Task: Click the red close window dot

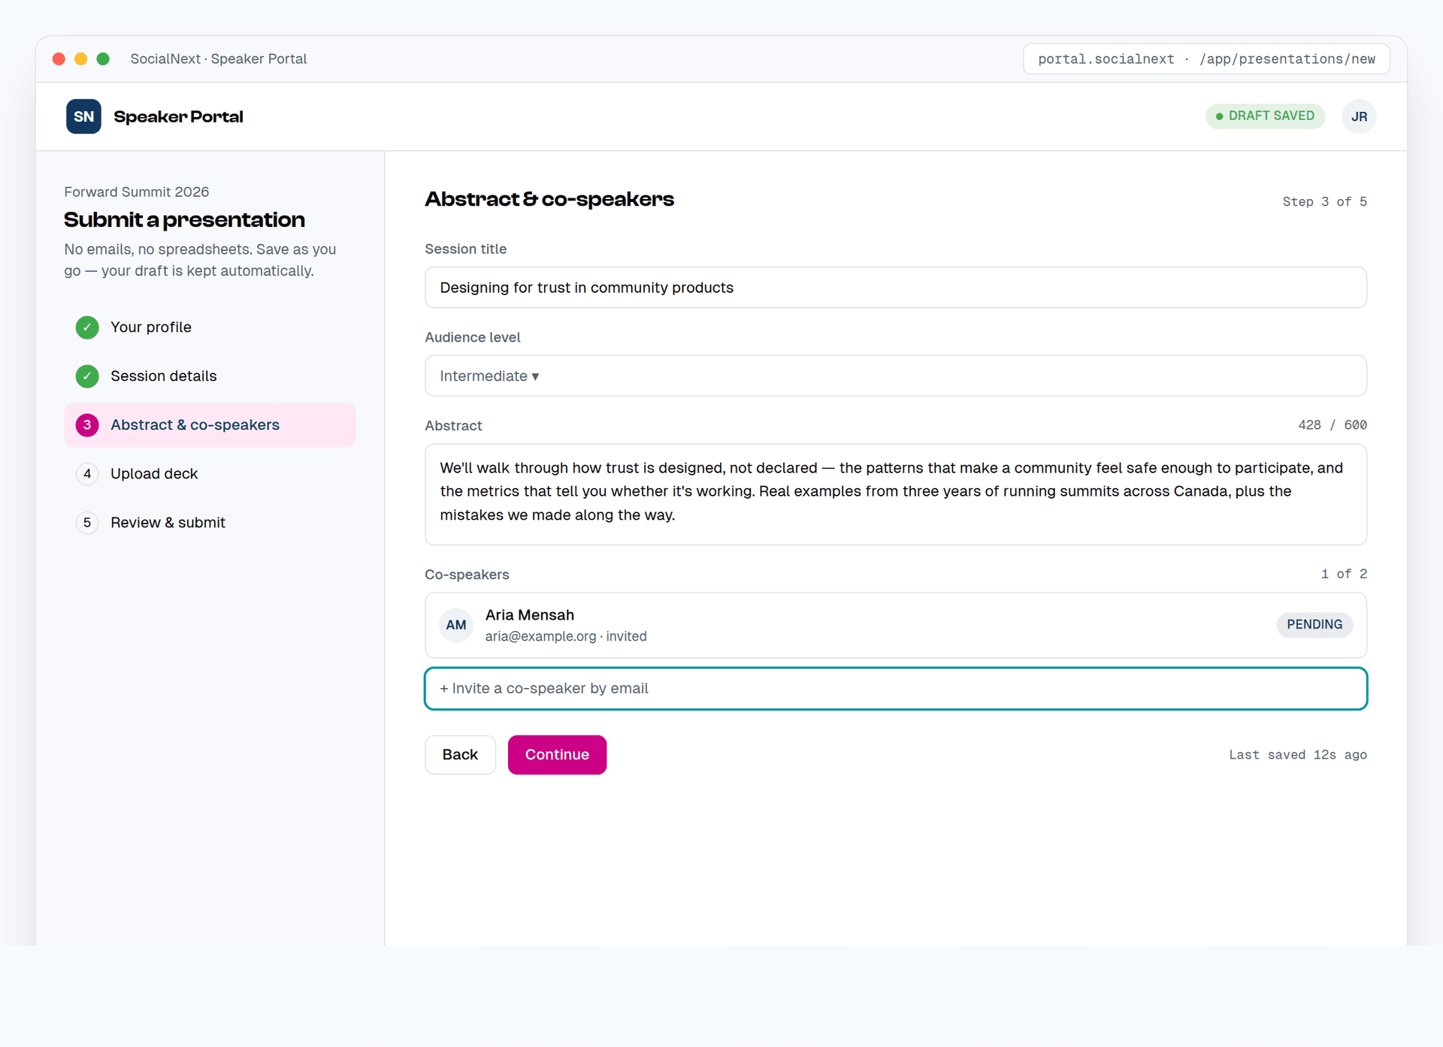Action: click(59, 59)
